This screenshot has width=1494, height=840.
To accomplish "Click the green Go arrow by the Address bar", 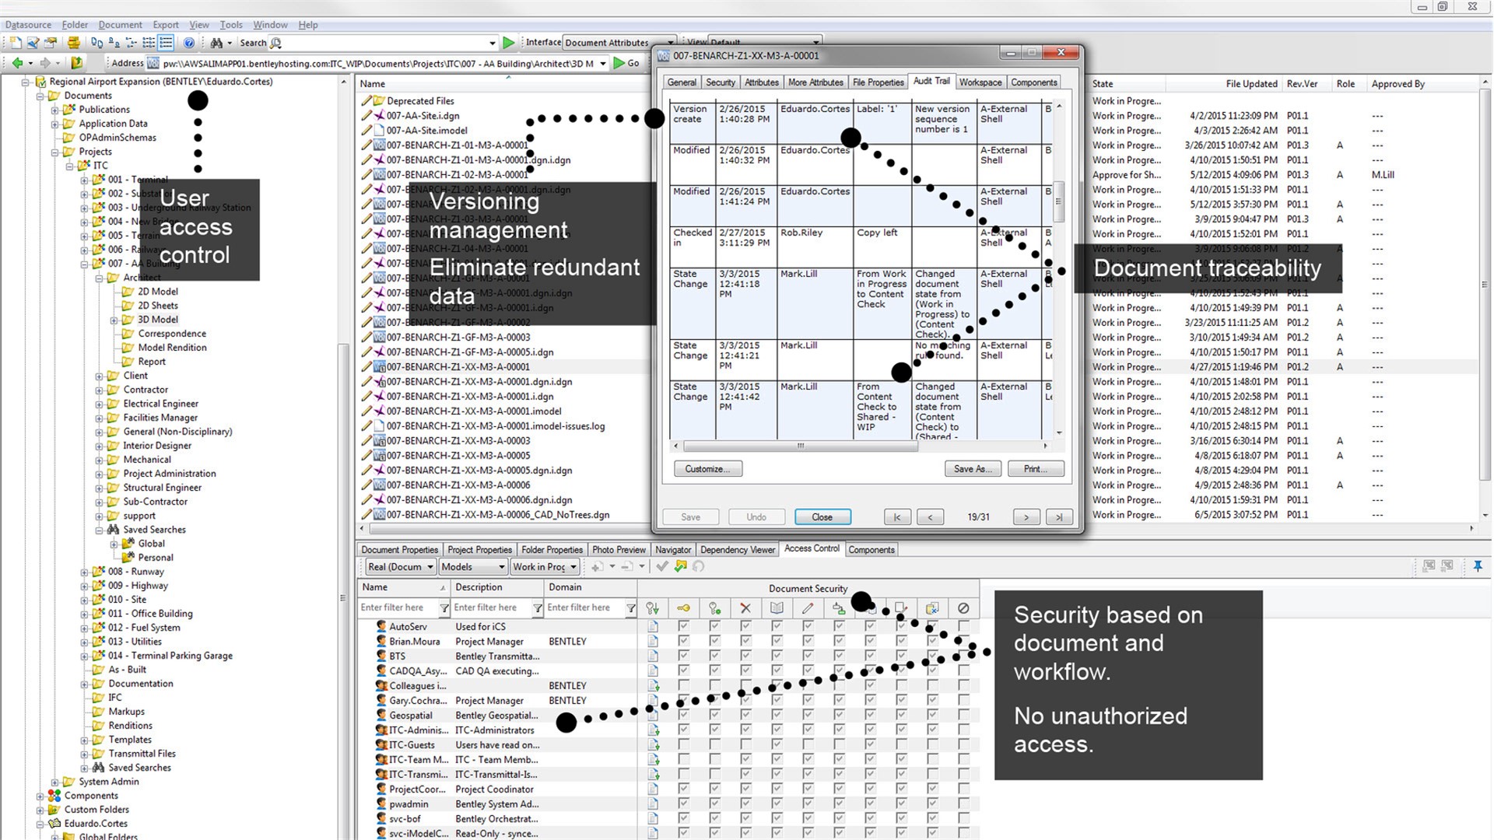I will pyautogui.click(x=619, y=63).
